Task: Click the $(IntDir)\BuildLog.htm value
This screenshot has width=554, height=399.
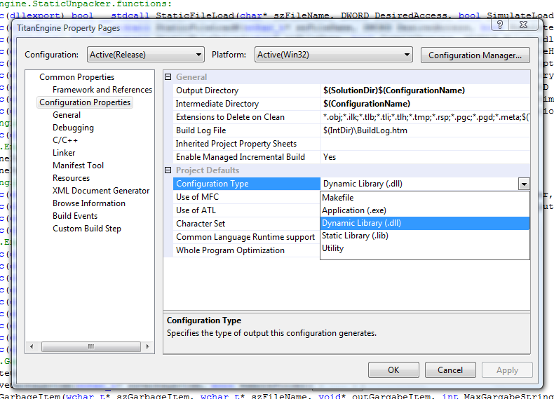Action: coord(365,130)
